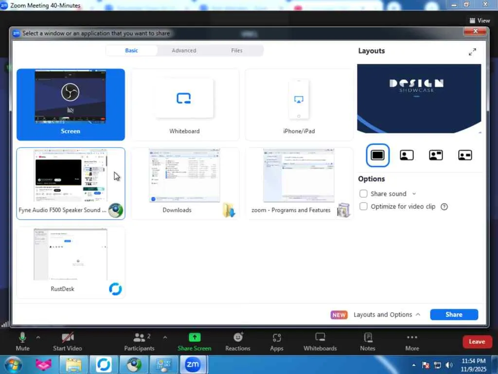Expand the Layouts preview panel

[x=472, y=52]
